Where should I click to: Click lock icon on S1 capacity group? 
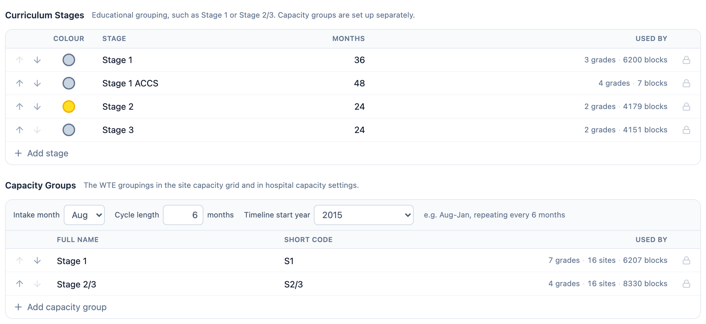(x=686, y=260)
